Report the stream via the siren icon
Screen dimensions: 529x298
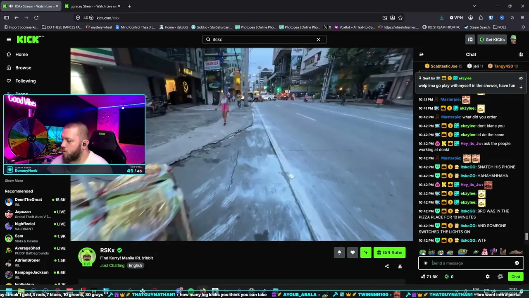[400, 267]
